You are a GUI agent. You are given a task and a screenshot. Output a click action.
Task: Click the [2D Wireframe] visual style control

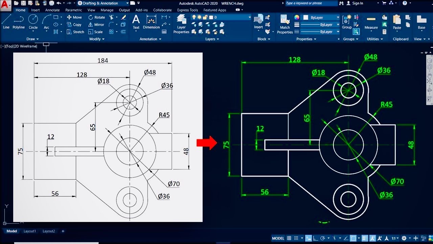tap(25, 46)
